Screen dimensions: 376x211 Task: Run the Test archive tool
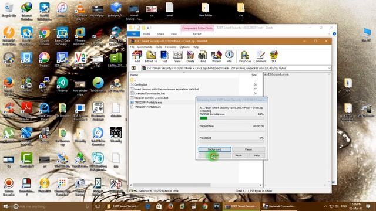click(164, 57)
